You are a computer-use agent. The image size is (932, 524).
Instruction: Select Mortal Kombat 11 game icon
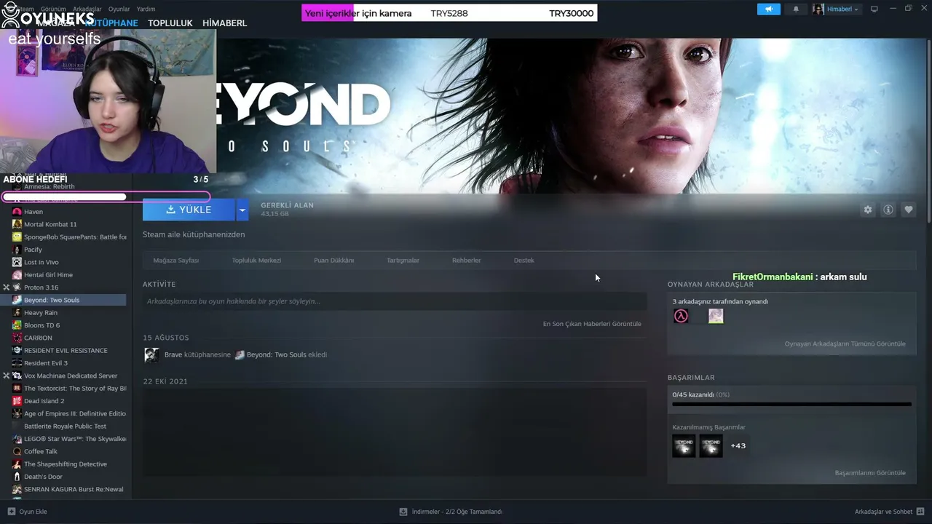pos(17,224)
